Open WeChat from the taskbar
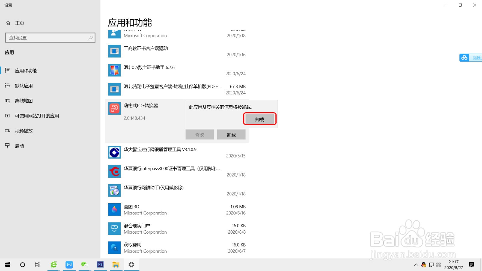 tap(84, 265)
